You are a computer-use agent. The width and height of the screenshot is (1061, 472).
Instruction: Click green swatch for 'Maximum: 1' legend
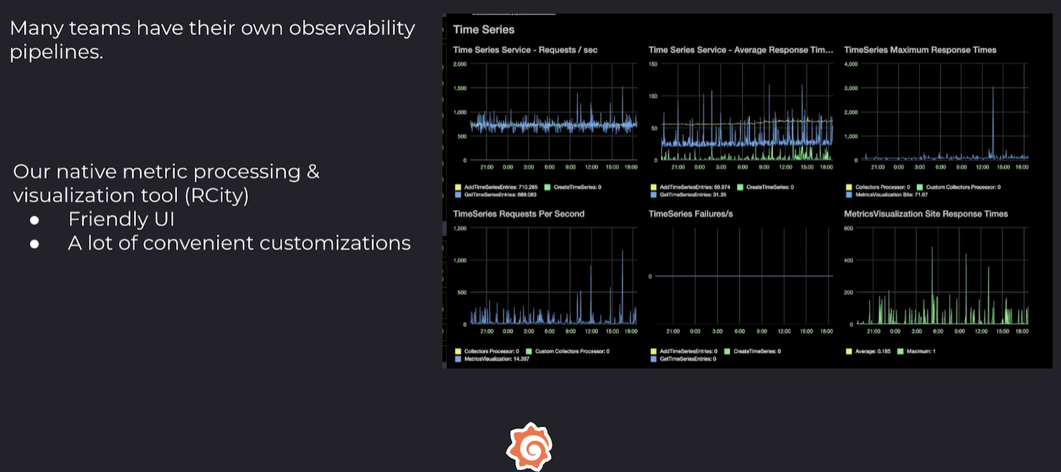pyautogui.click(x=901, y=352)
